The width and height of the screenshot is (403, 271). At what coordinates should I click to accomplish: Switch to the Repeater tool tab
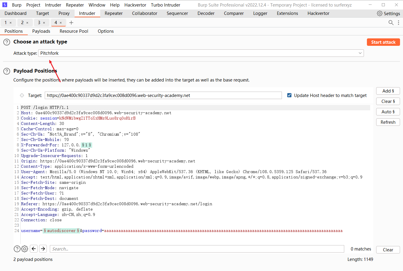114,13
